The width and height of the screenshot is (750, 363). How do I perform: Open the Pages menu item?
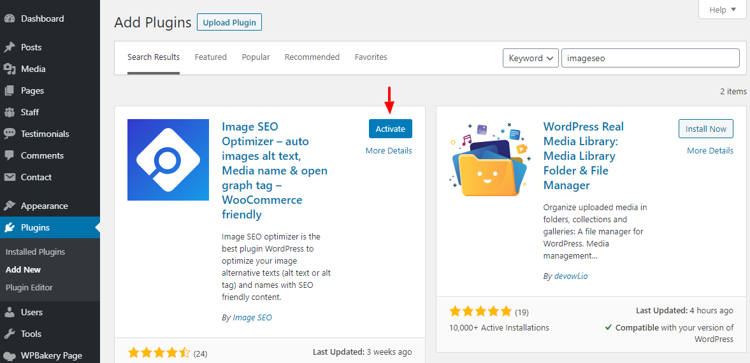click(32, 90)
